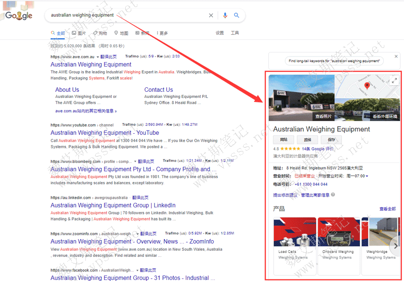Screen dimensions: 404x281
Task: Open the map thumbnail with red pin
Action: pyautogui.click(x=367, y=86)
